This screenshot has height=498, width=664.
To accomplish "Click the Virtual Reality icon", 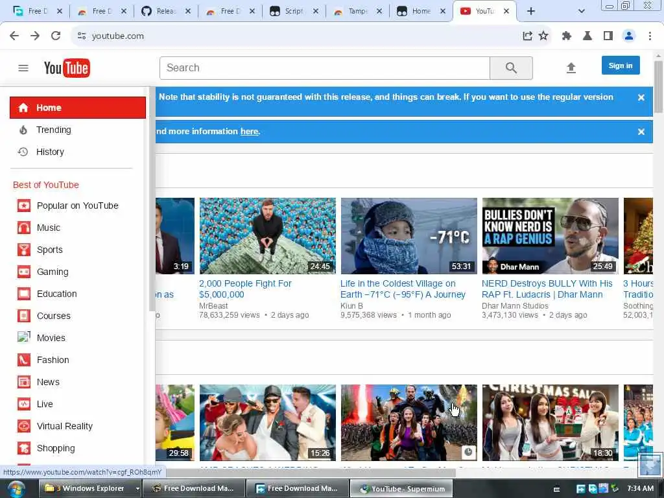I will [24, 426].
